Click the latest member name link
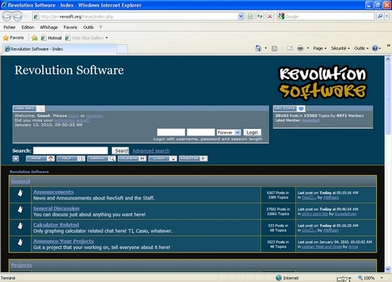The height and width of the screenshot is (282, 392). pyautogui.click(x=311, y=120)
